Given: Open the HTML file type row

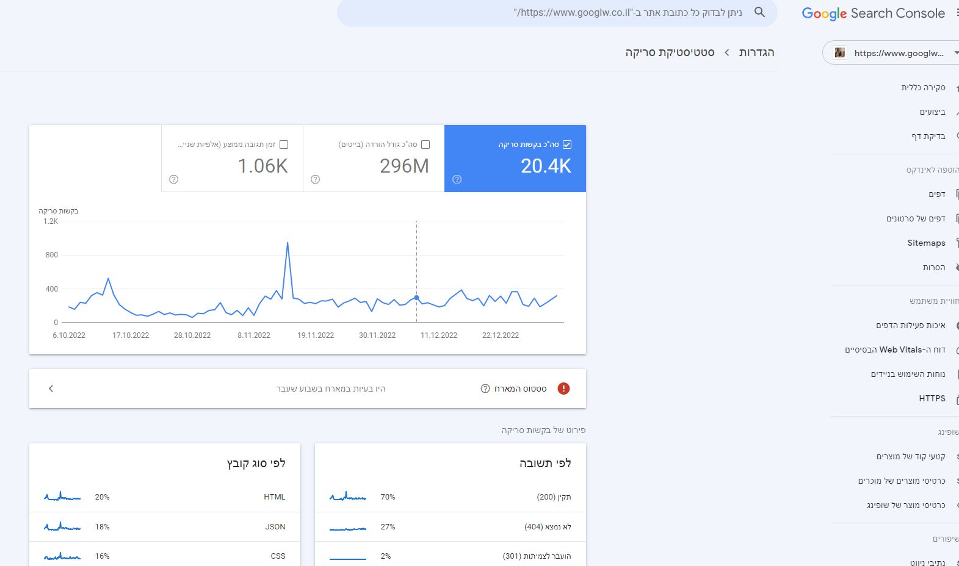Looking at the screenshot, I should point(165,497).
